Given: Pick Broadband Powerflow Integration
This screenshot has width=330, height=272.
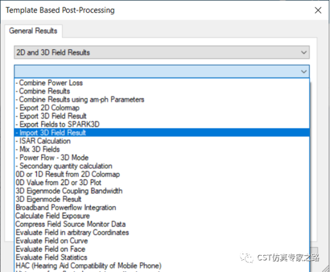Looking at the screenshot, I should (x=162, y=207).
